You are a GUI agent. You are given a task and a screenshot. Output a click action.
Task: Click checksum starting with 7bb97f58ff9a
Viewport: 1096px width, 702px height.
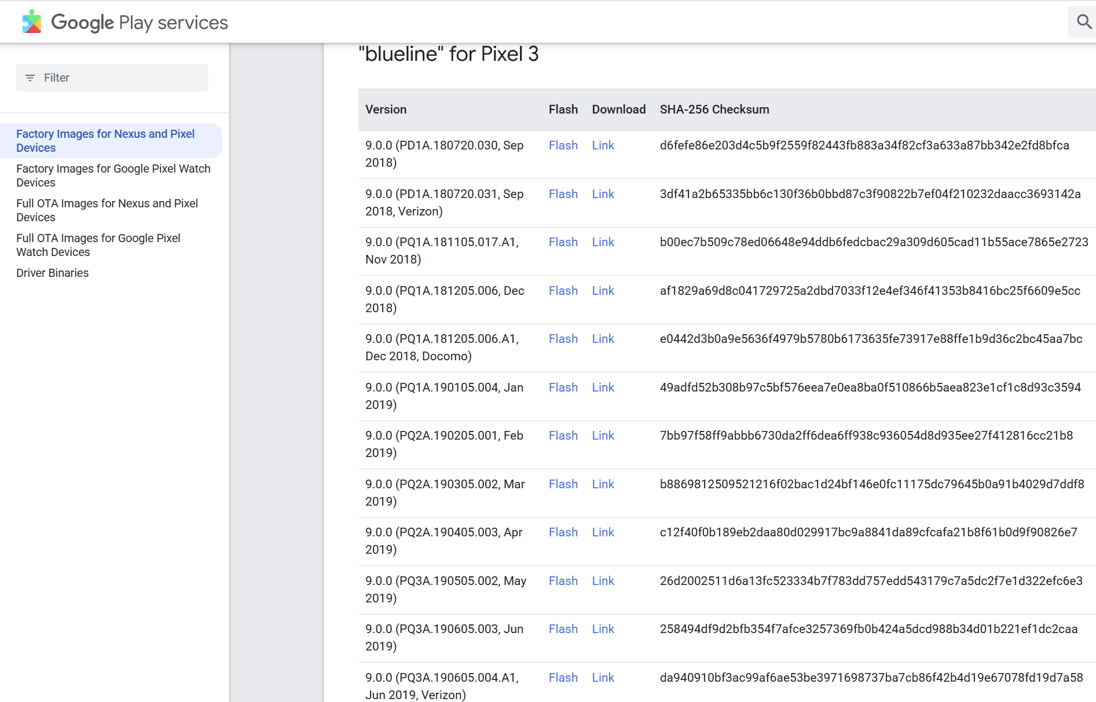pyautogui.click(x=867, y=436)
